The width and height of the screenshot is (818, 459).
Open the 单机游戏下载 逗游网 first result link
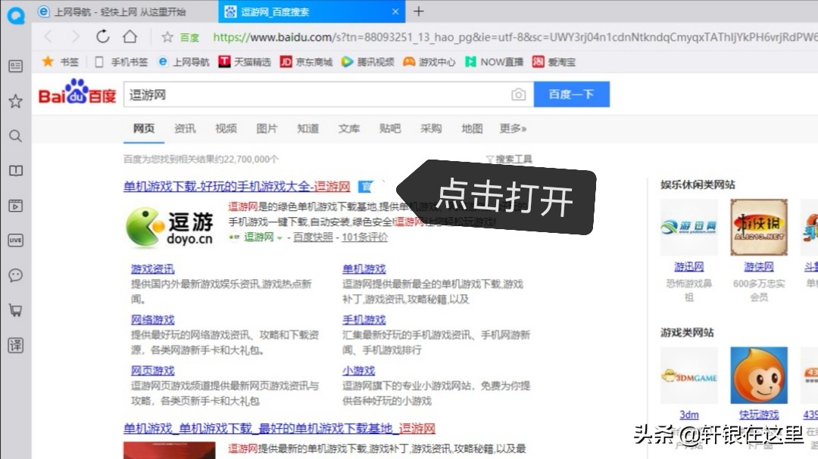pos(236,186)
